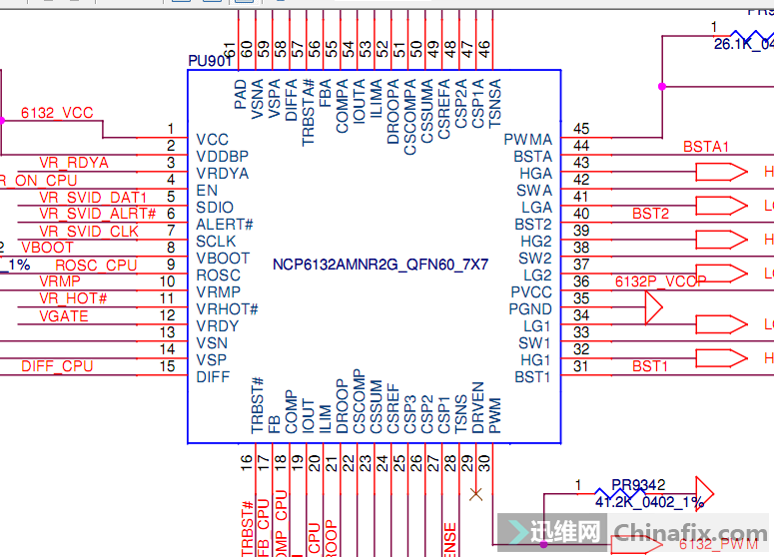Click pin number 15 next to DIFF
The width and height of the screenshot is (774, 557).
click(168, 366)
